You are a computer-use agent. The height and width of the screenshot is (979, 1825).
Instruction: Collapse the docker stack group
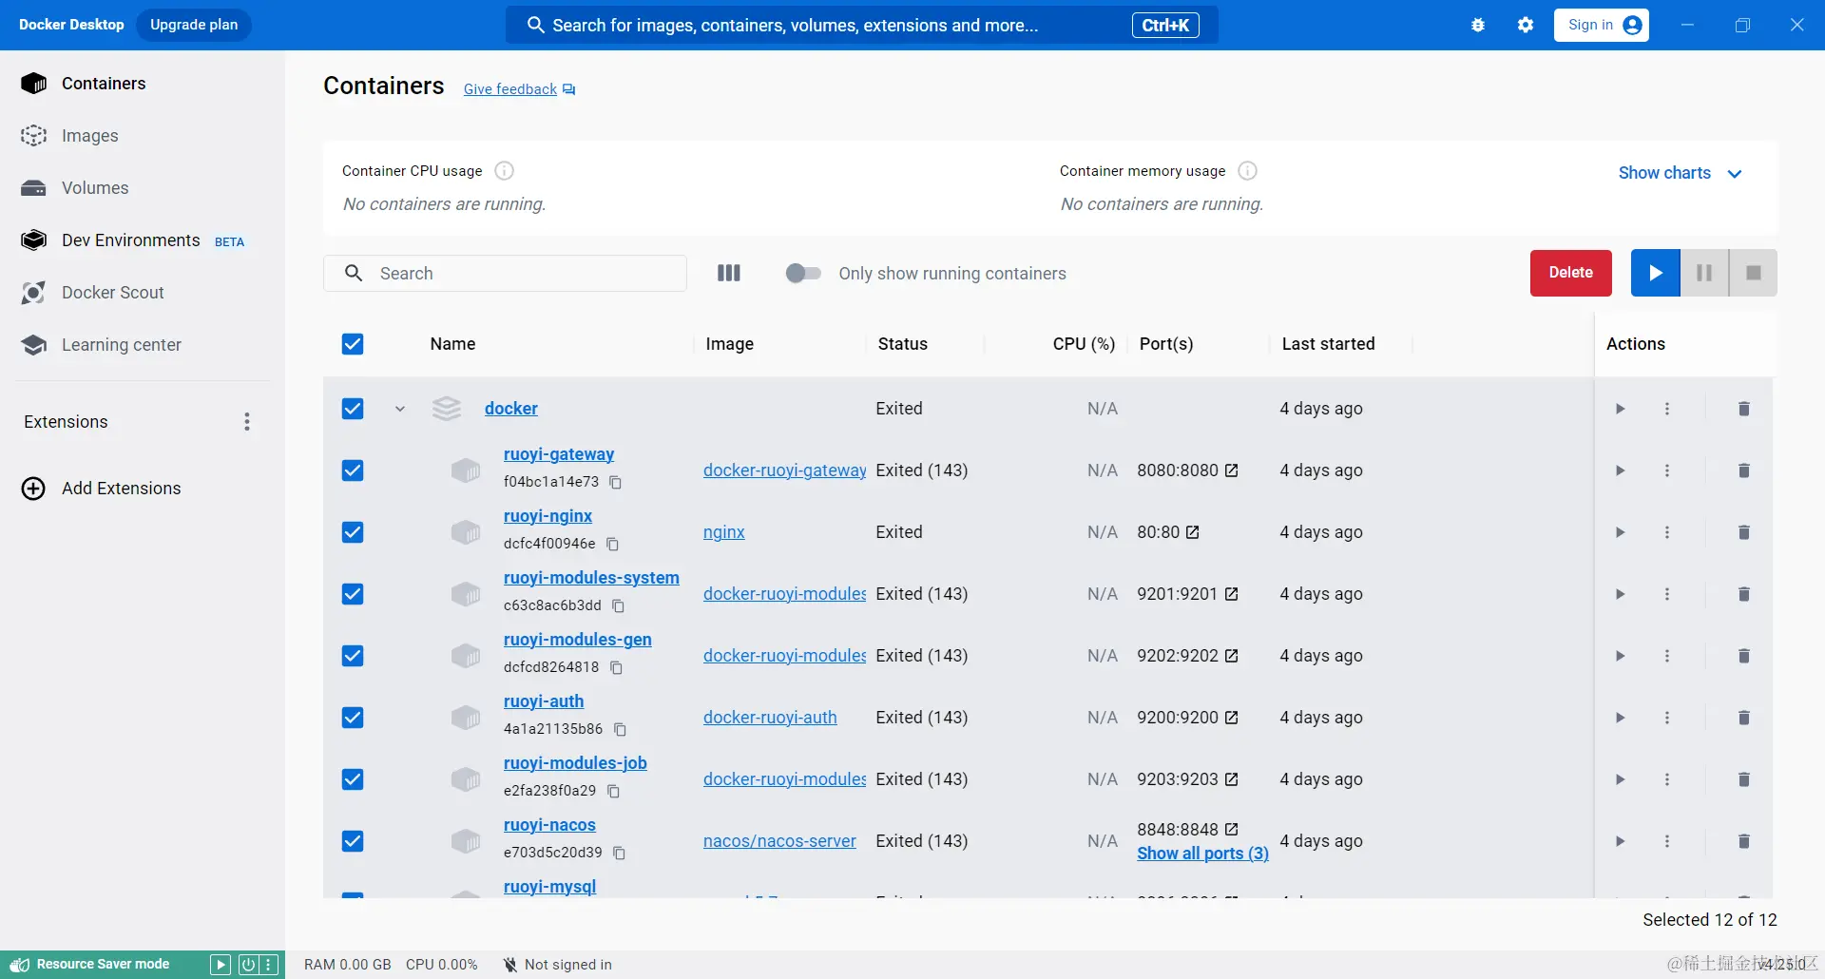pos(400,409)
